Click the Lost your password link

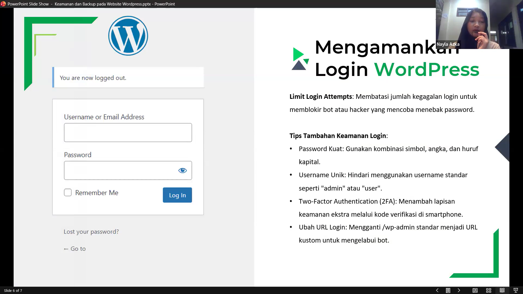tap(91, 232)
